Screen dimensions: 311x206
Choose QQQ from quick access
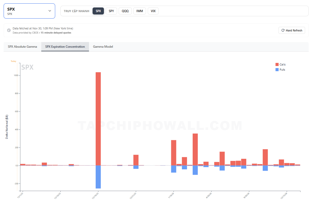point(125,11)
